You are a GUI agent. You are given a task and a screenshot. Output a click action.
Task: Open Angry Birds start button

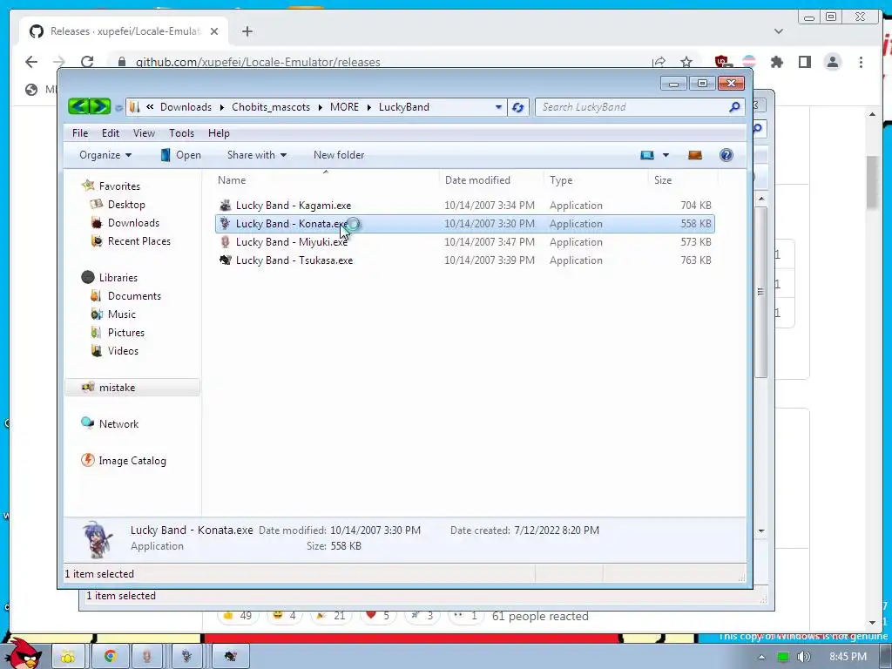point(23,653)
